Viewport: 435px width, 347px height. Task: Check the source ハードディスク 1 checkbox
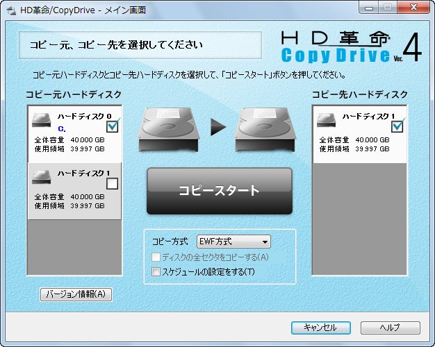[113, 183]
